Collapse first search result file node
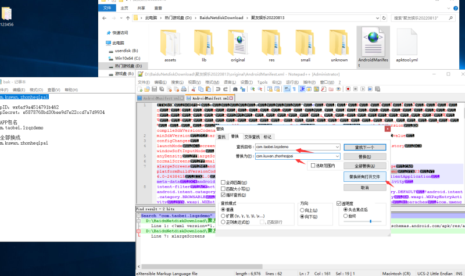Image resolution: width=465 pixels, height=276 pixels. [x=138, y=221]
